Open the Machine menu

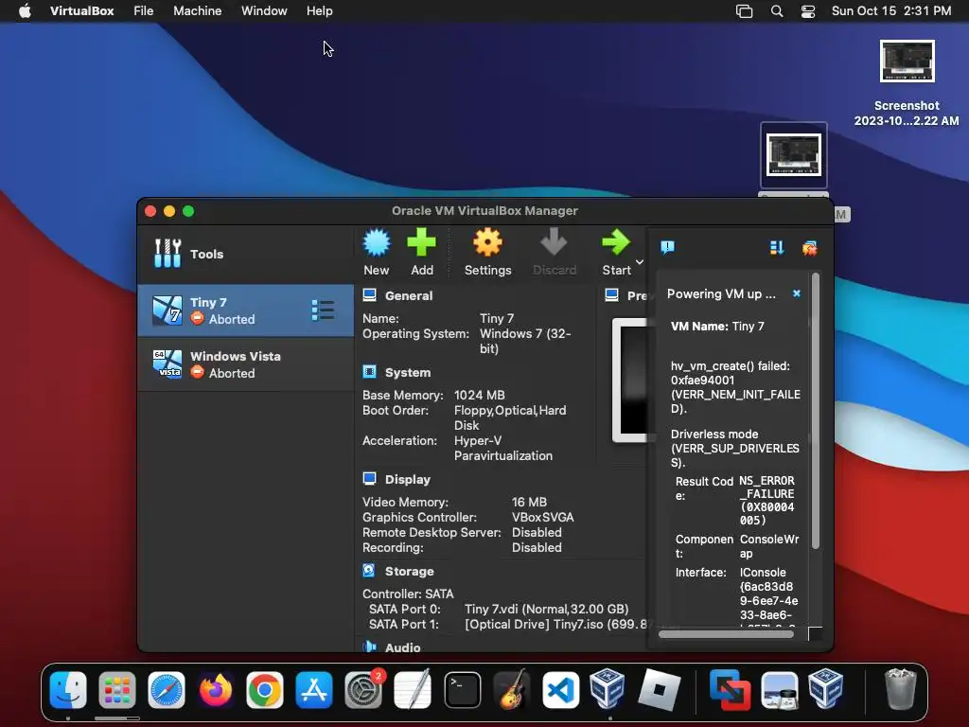tap(197, 11)
